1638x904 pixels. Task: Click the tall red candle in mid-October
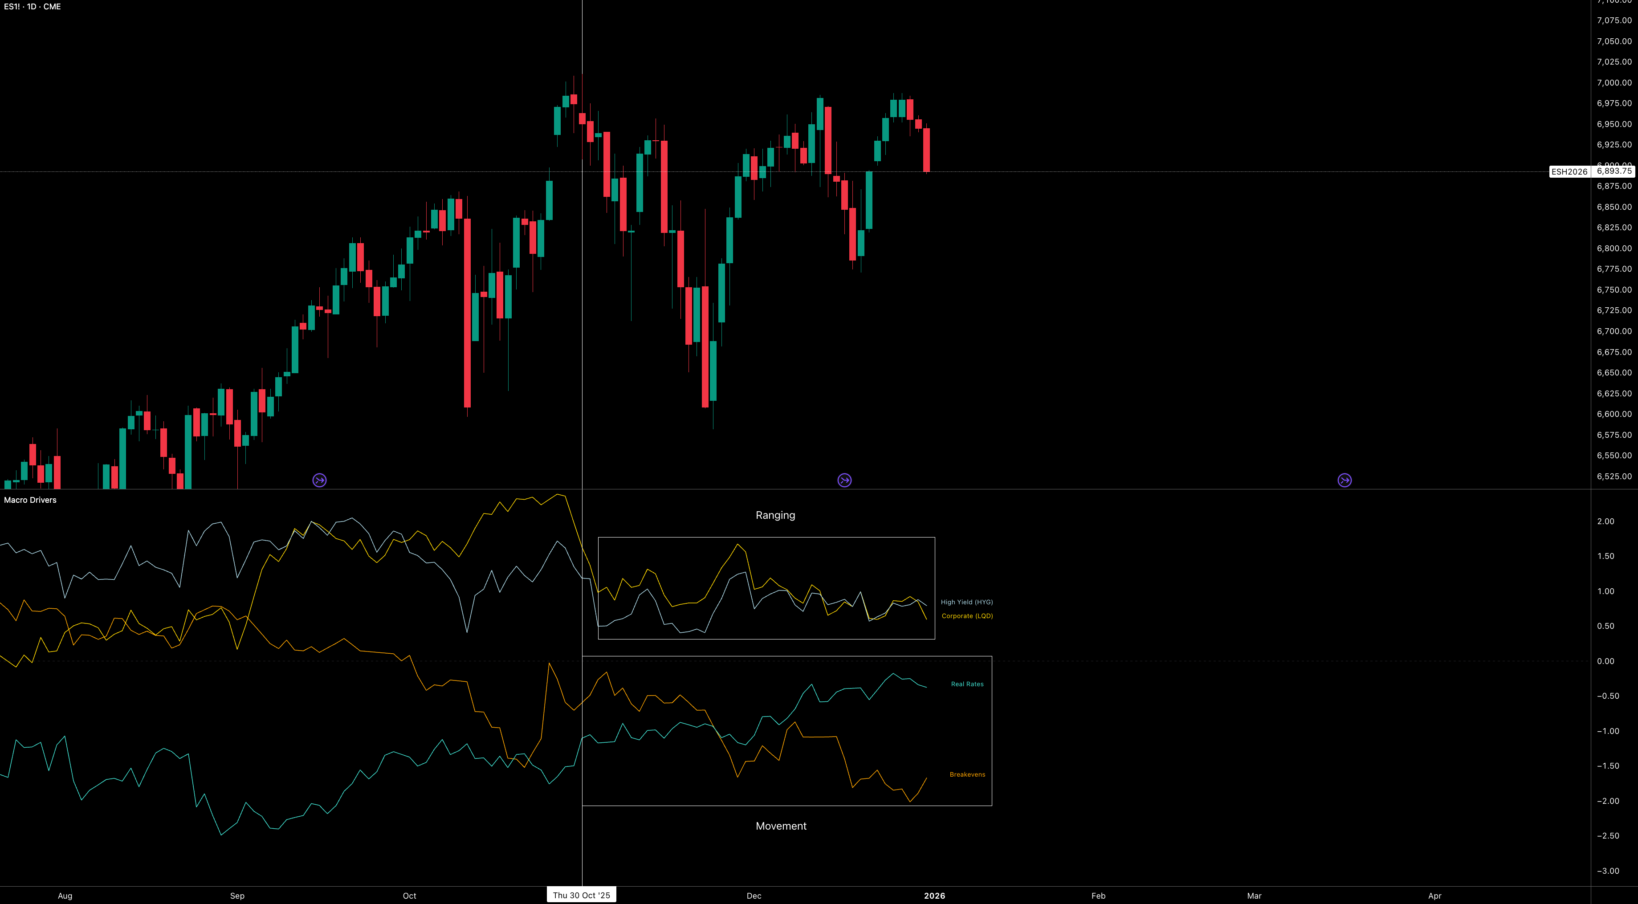point(467,313)
